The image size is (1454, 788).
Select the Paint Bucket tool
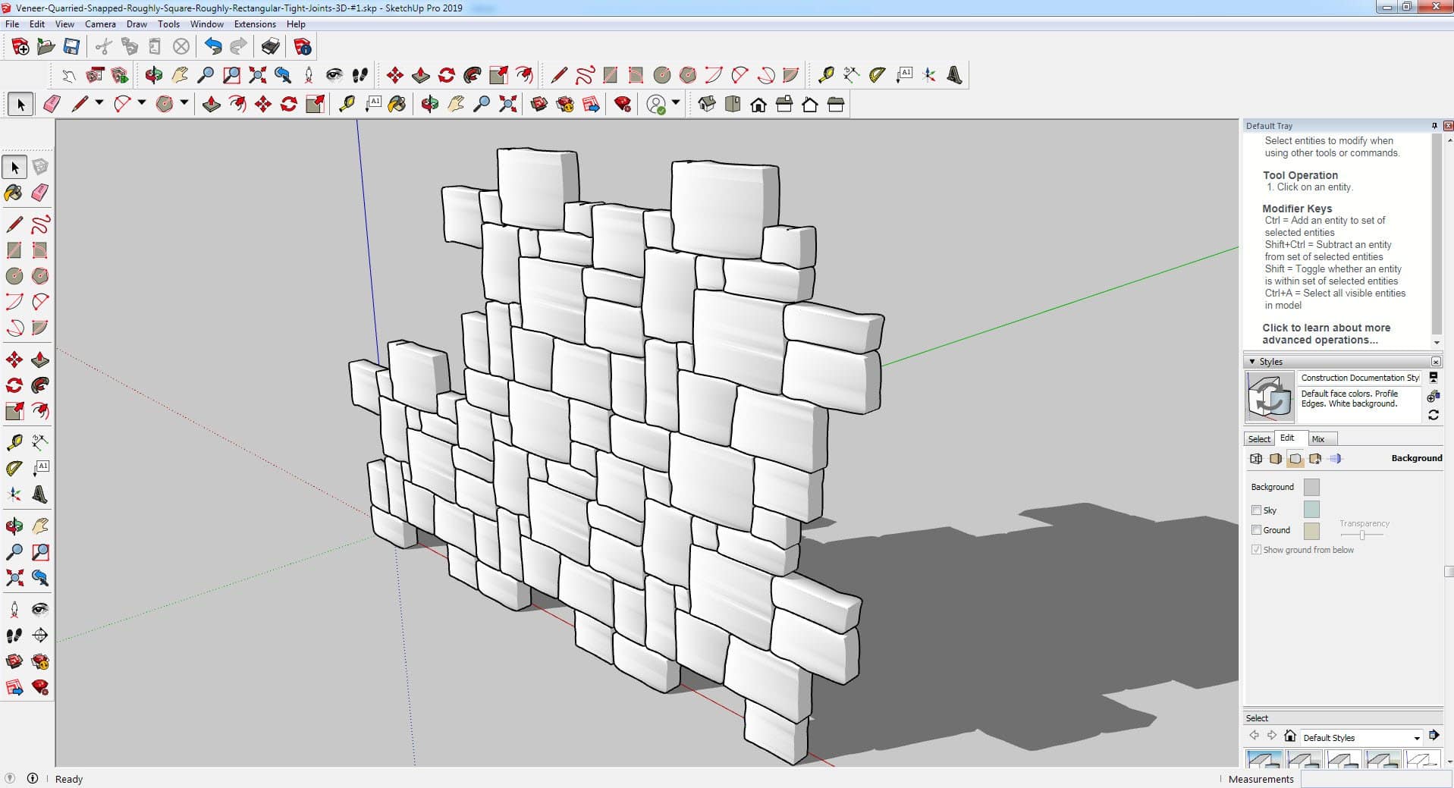pyautogui.click(x=14, y=193)
